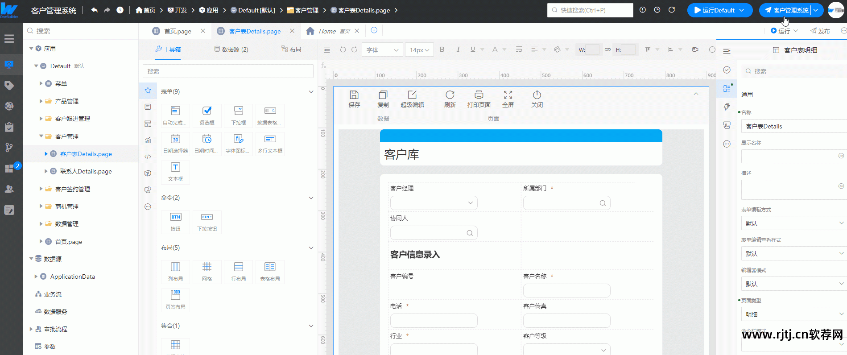Select the 列布局 column layout
Screen dimensions: 847x355
click(x=175, y=272)
